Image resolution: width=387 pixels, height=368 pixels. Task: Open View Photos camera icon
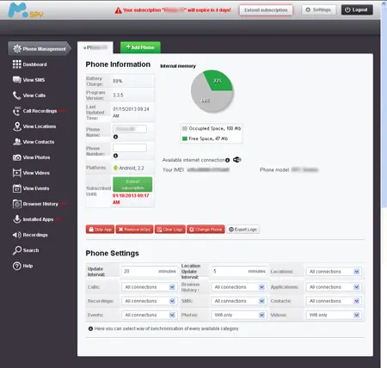[17, 157]
